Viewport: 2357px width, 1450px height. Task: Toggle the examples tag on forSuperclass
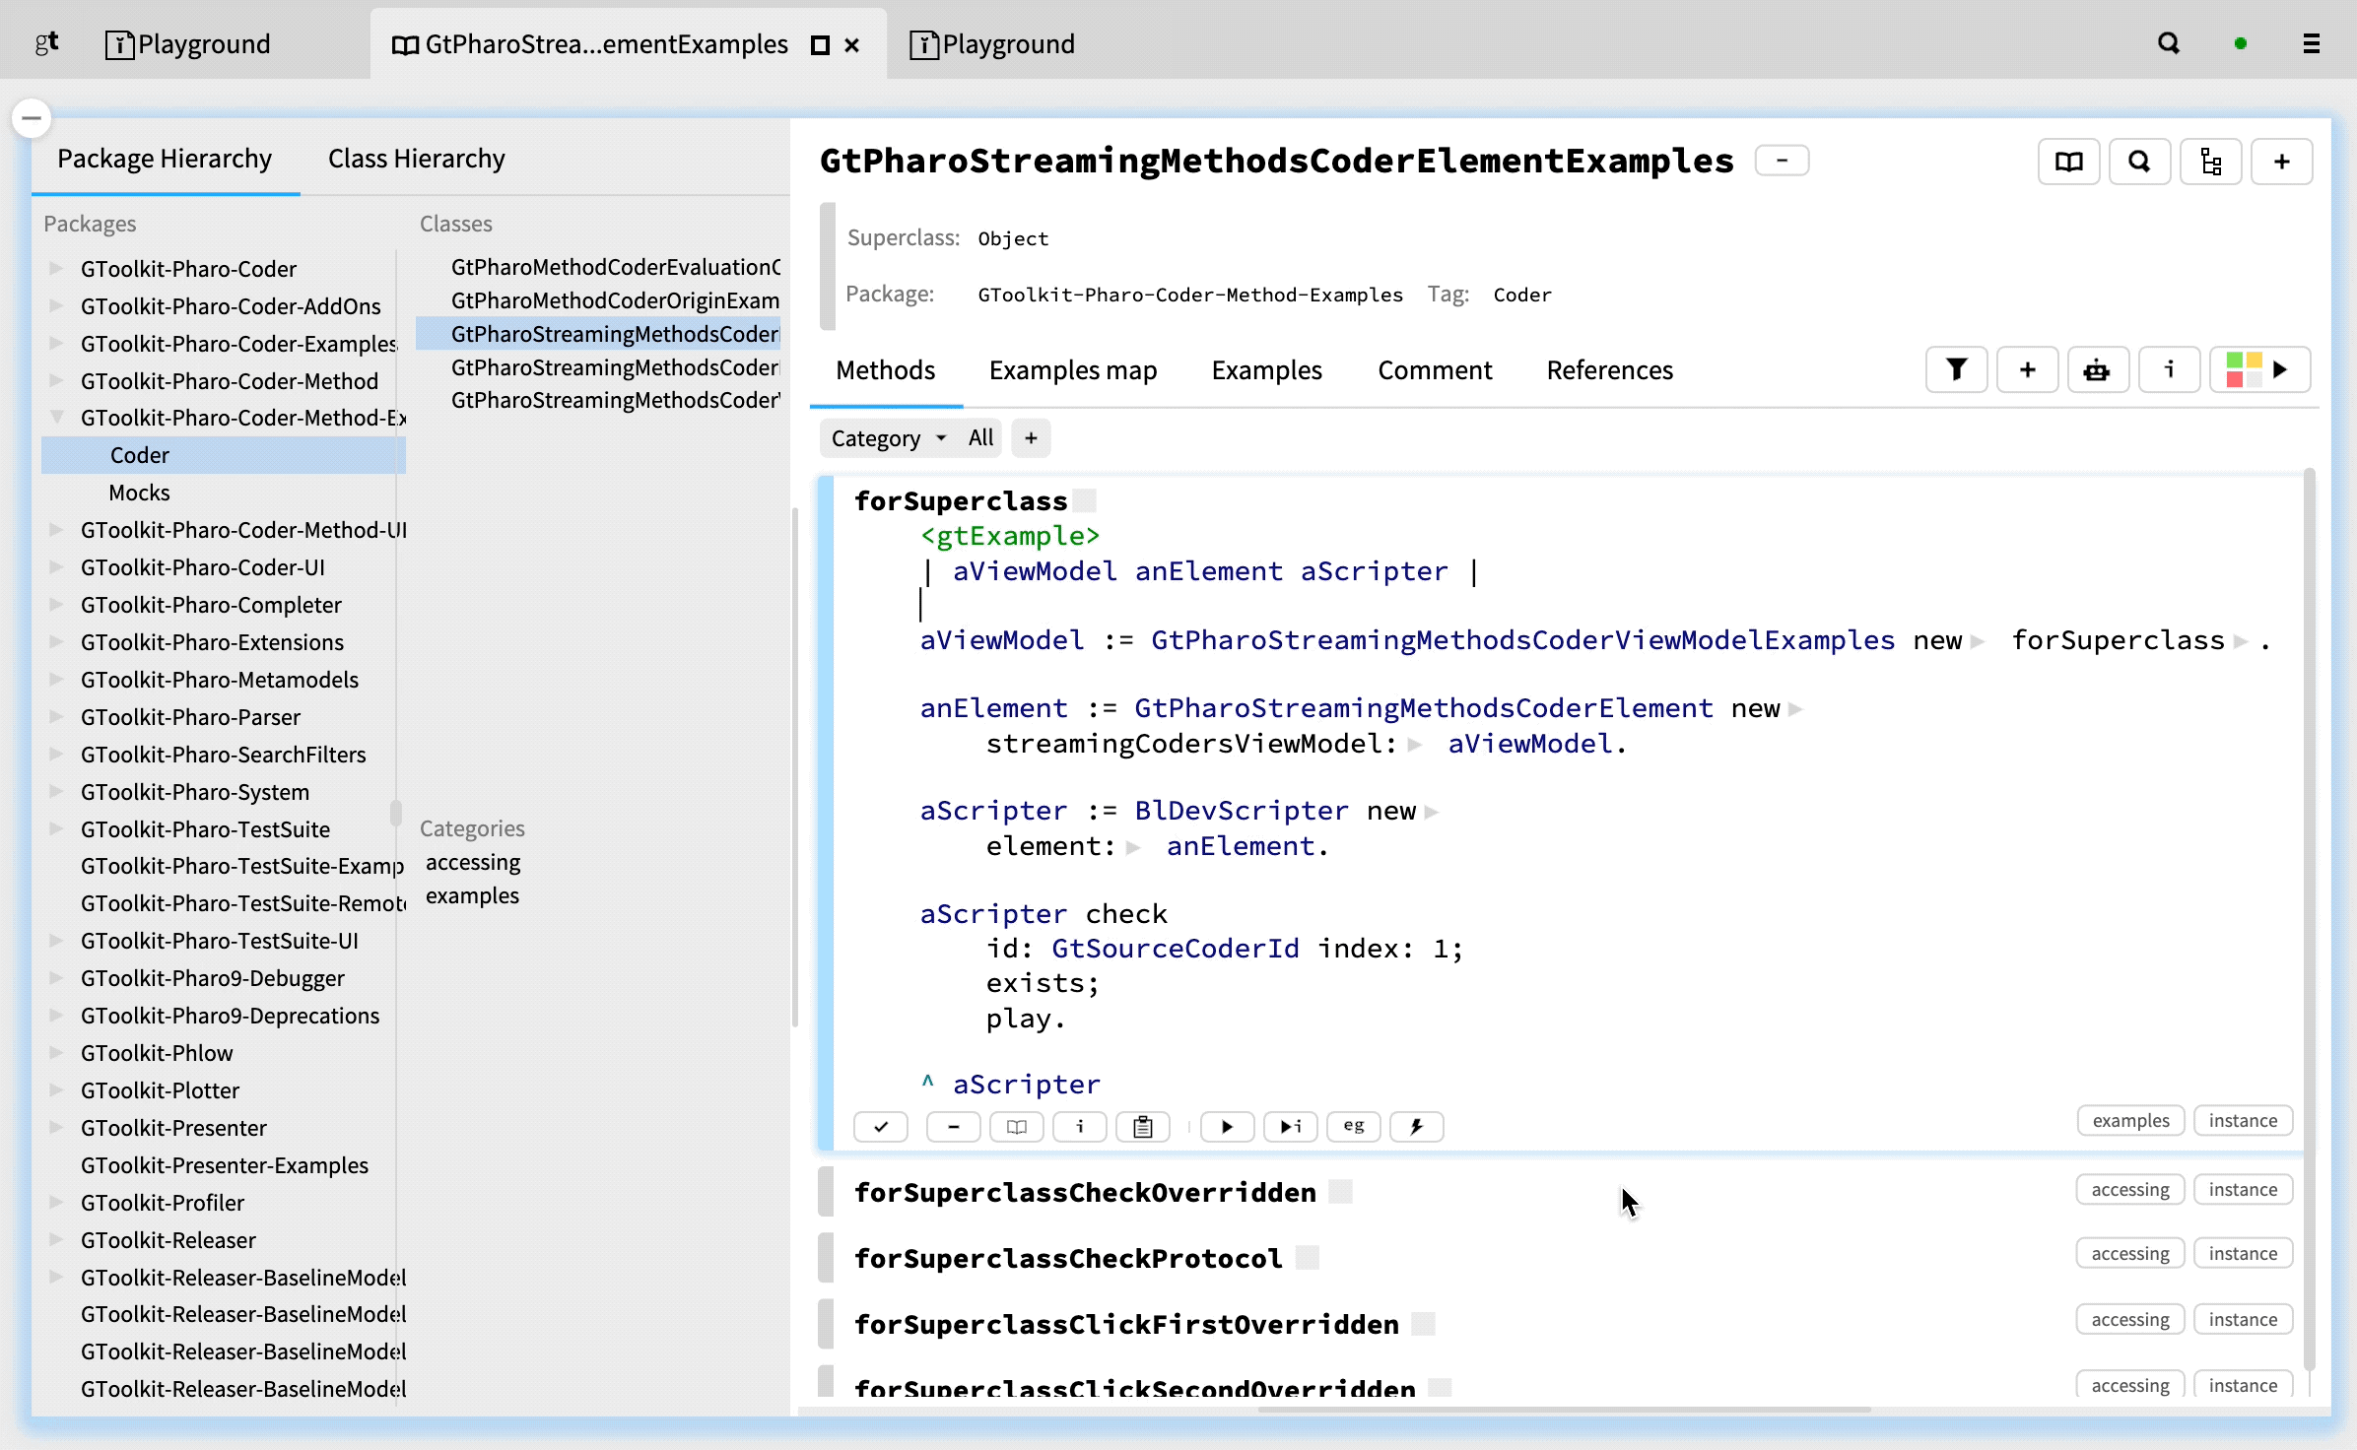point(2130,1120)
